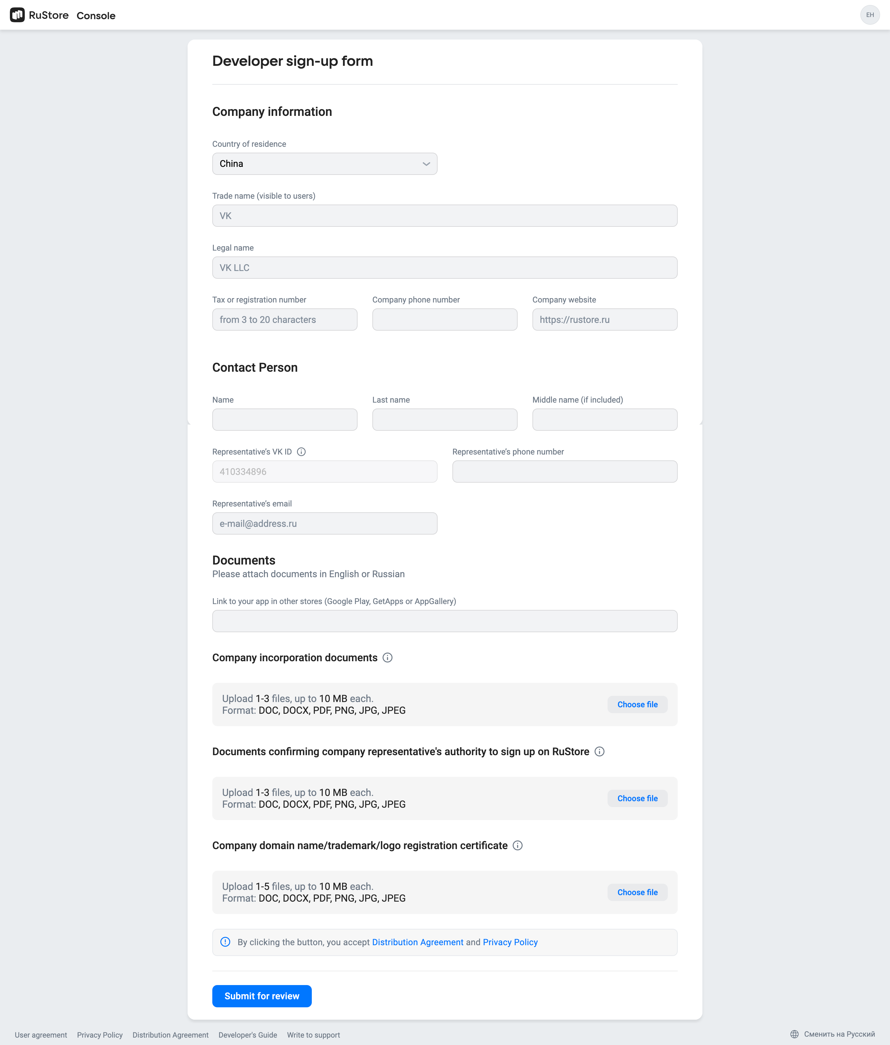Screen dimensions: 890x1045
Task: Open User agreement in footer
Action: pyautogui.click(x=41, y=1035)
